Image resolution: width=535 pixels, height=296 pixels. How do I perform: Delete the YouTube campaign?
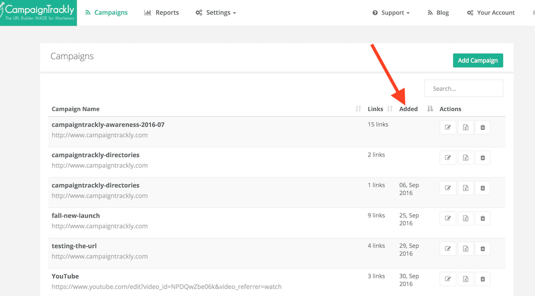(x=483, y=280)
